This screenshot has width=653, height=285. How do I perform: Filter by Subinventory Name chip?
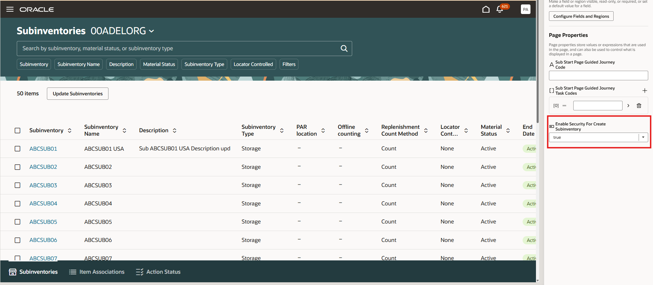78,64
